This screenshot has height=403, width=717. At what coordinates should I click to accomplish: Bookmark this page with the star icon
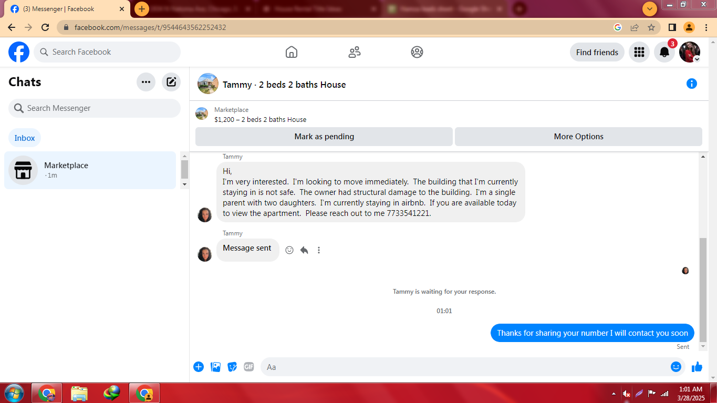pyautogui.click(x=651, y=27)
